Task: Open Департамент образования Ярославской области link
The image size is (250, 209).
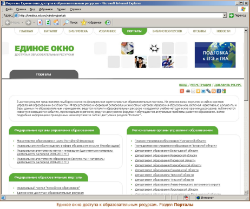Action: (166, 190)
